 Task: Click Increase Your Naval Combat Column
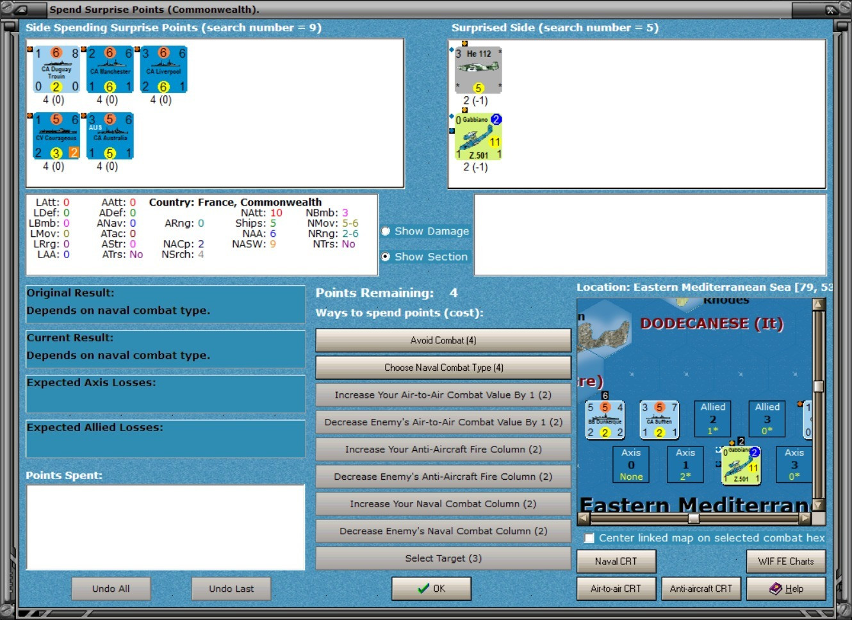443,503
